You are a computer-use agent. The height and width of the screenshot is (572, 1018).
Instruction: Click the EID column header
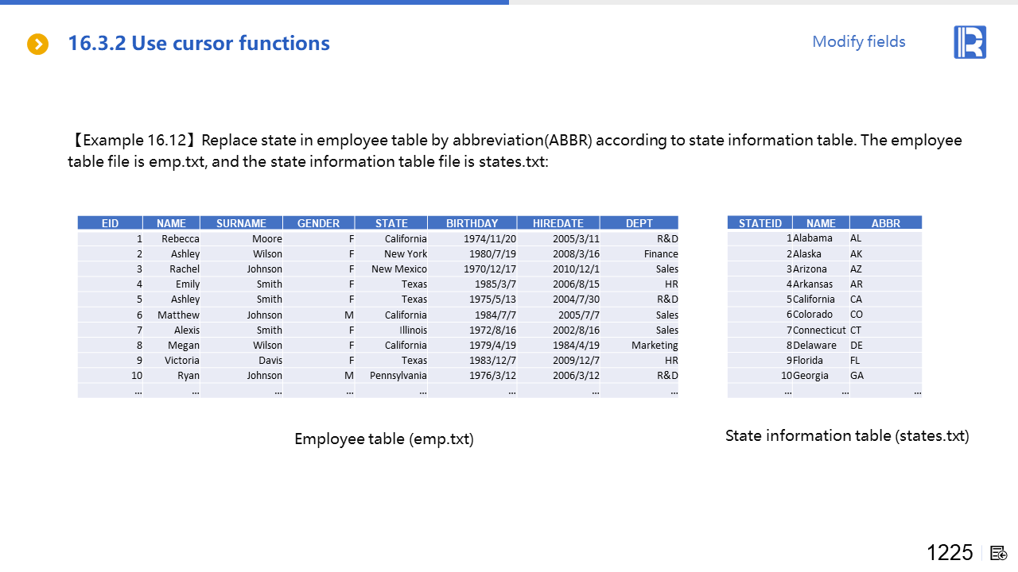pos(110,223)
